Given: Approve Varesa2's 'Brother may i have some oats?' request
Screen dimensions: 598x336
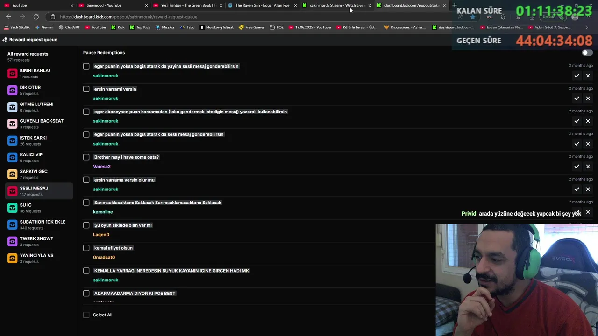Looking at the screenshot, I should click(577, 167).
